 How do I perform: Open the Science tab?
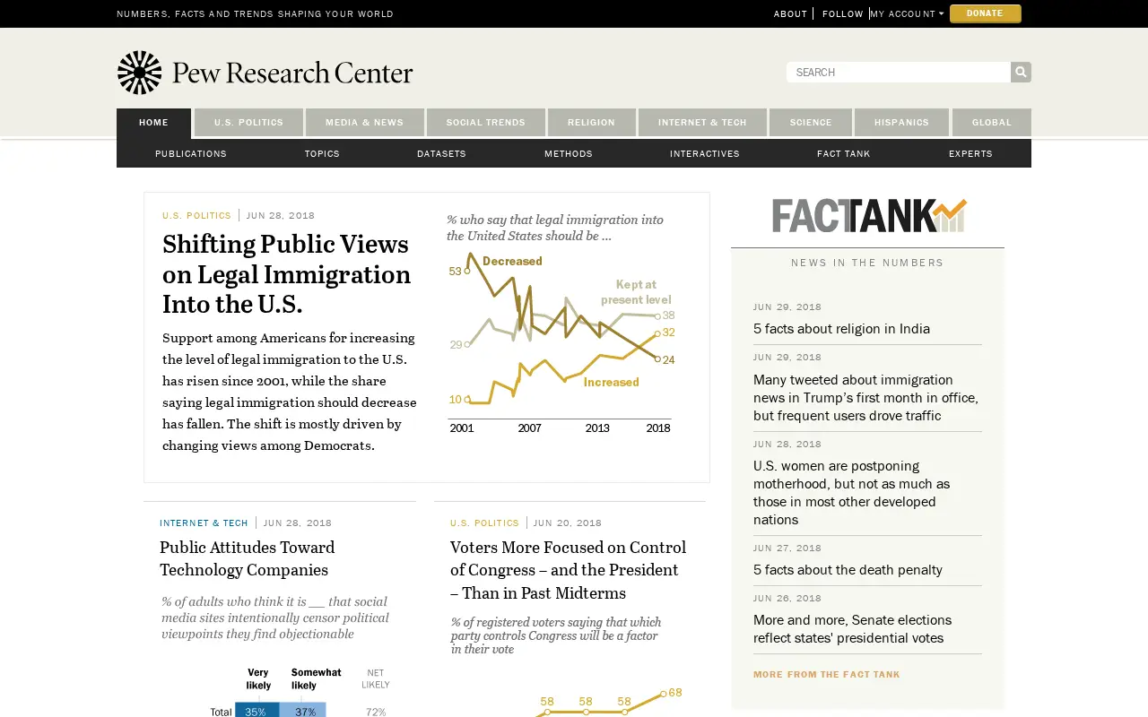(811, 123)
